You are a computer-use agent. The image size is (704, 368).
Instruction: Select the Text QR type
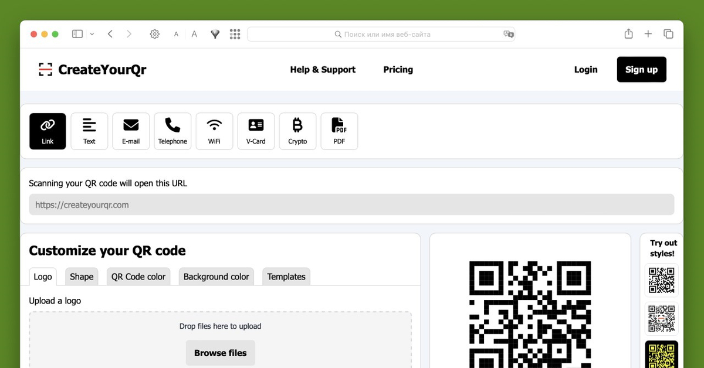coord(89,131)
